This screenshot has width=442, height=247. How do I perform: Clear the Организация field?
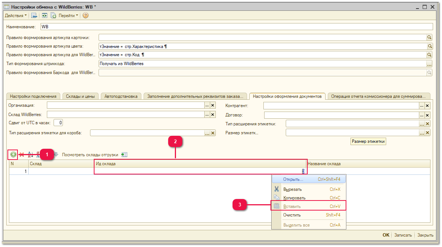[213, 105]
